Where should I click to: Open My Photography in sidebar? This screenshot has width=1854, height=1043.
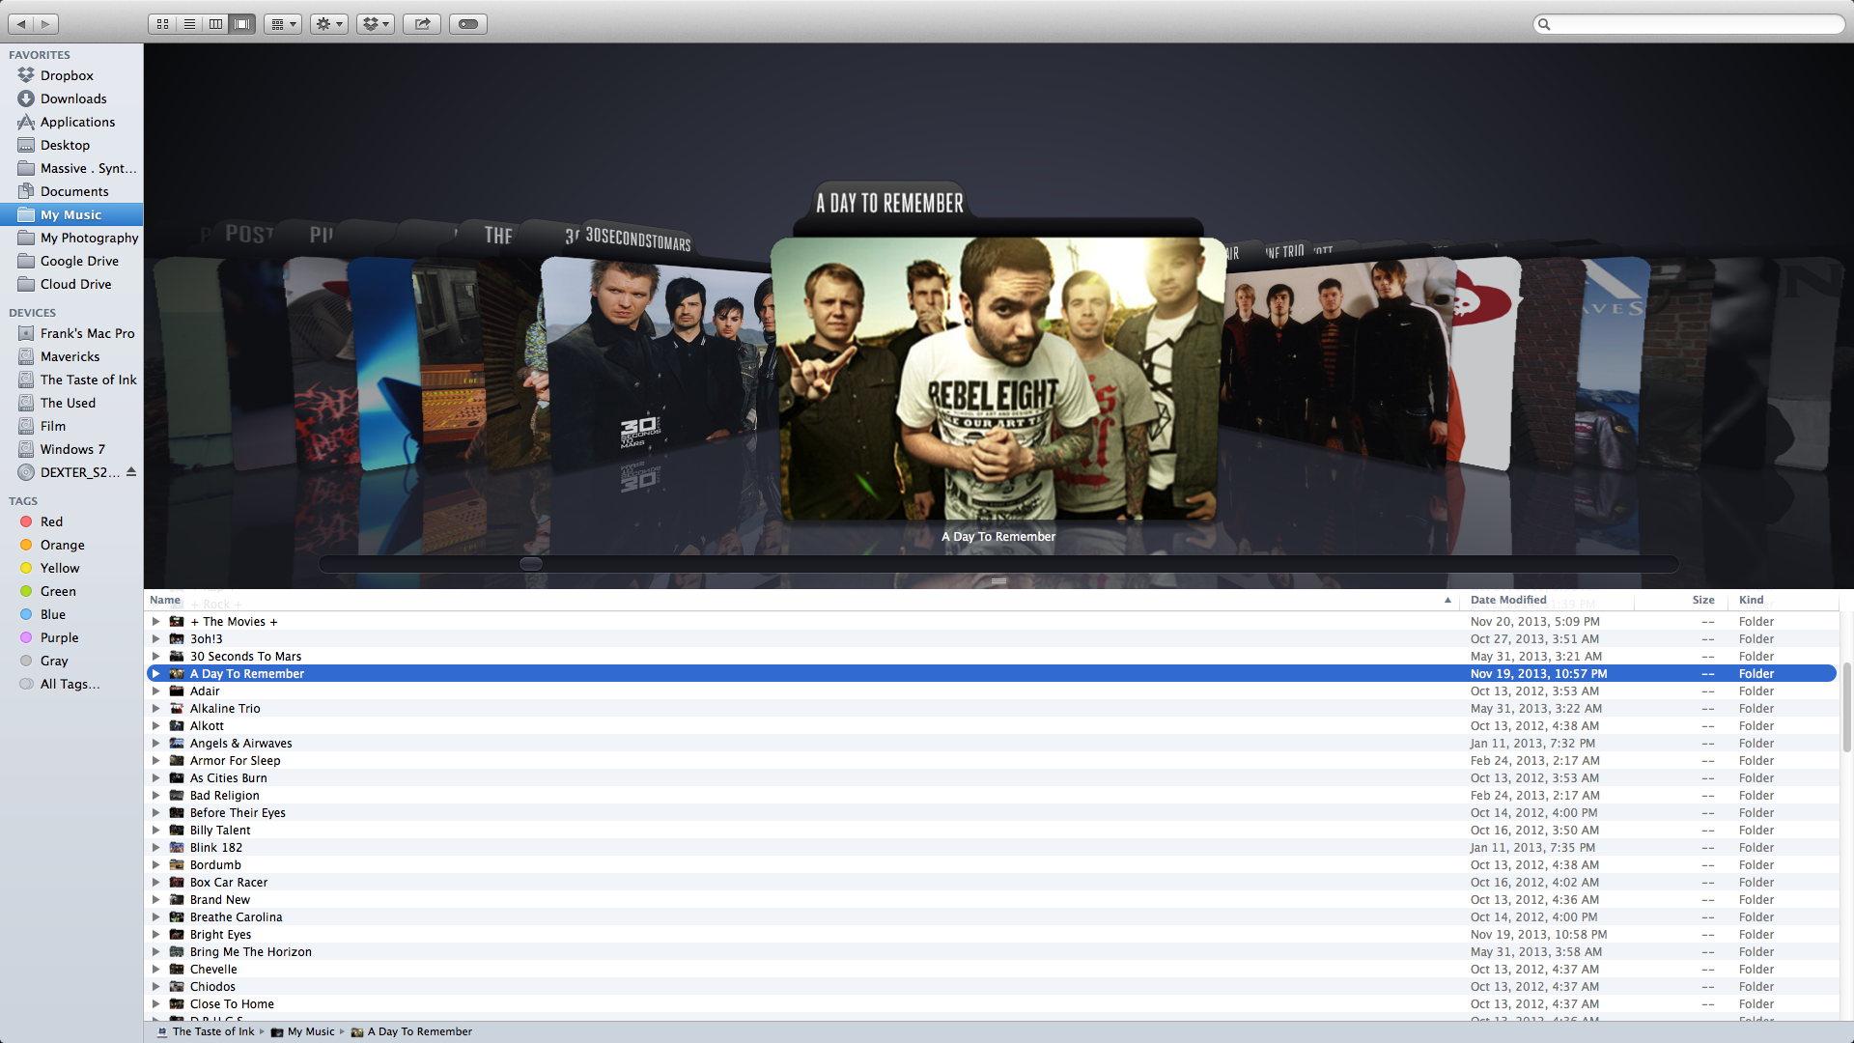point(89,238)
